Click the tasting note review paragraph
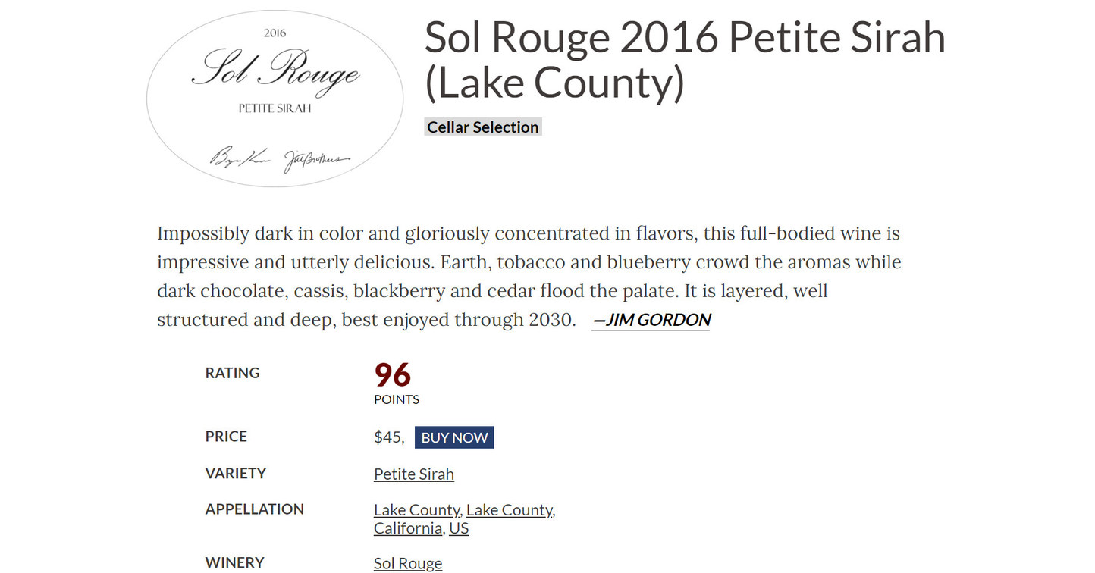 coord(529,276)
